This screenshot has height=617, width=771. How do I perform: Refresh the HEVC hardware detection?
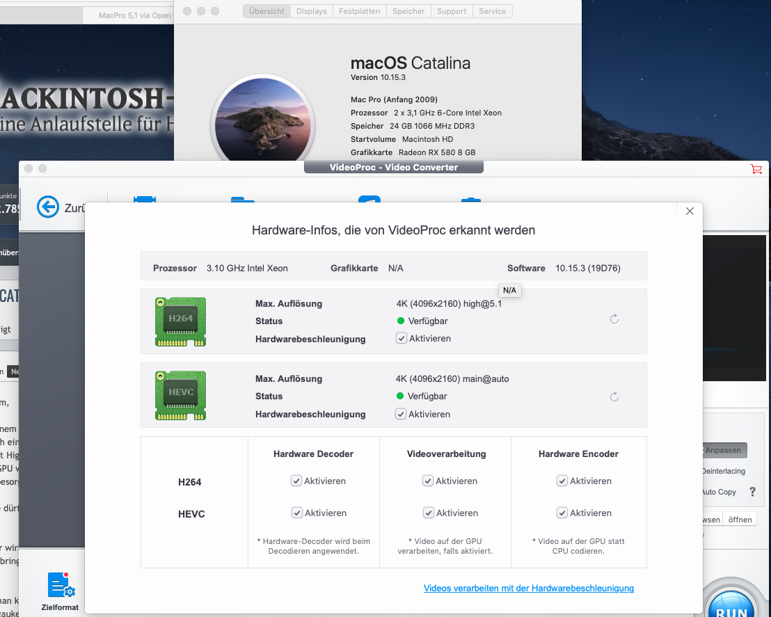point(614,396)
